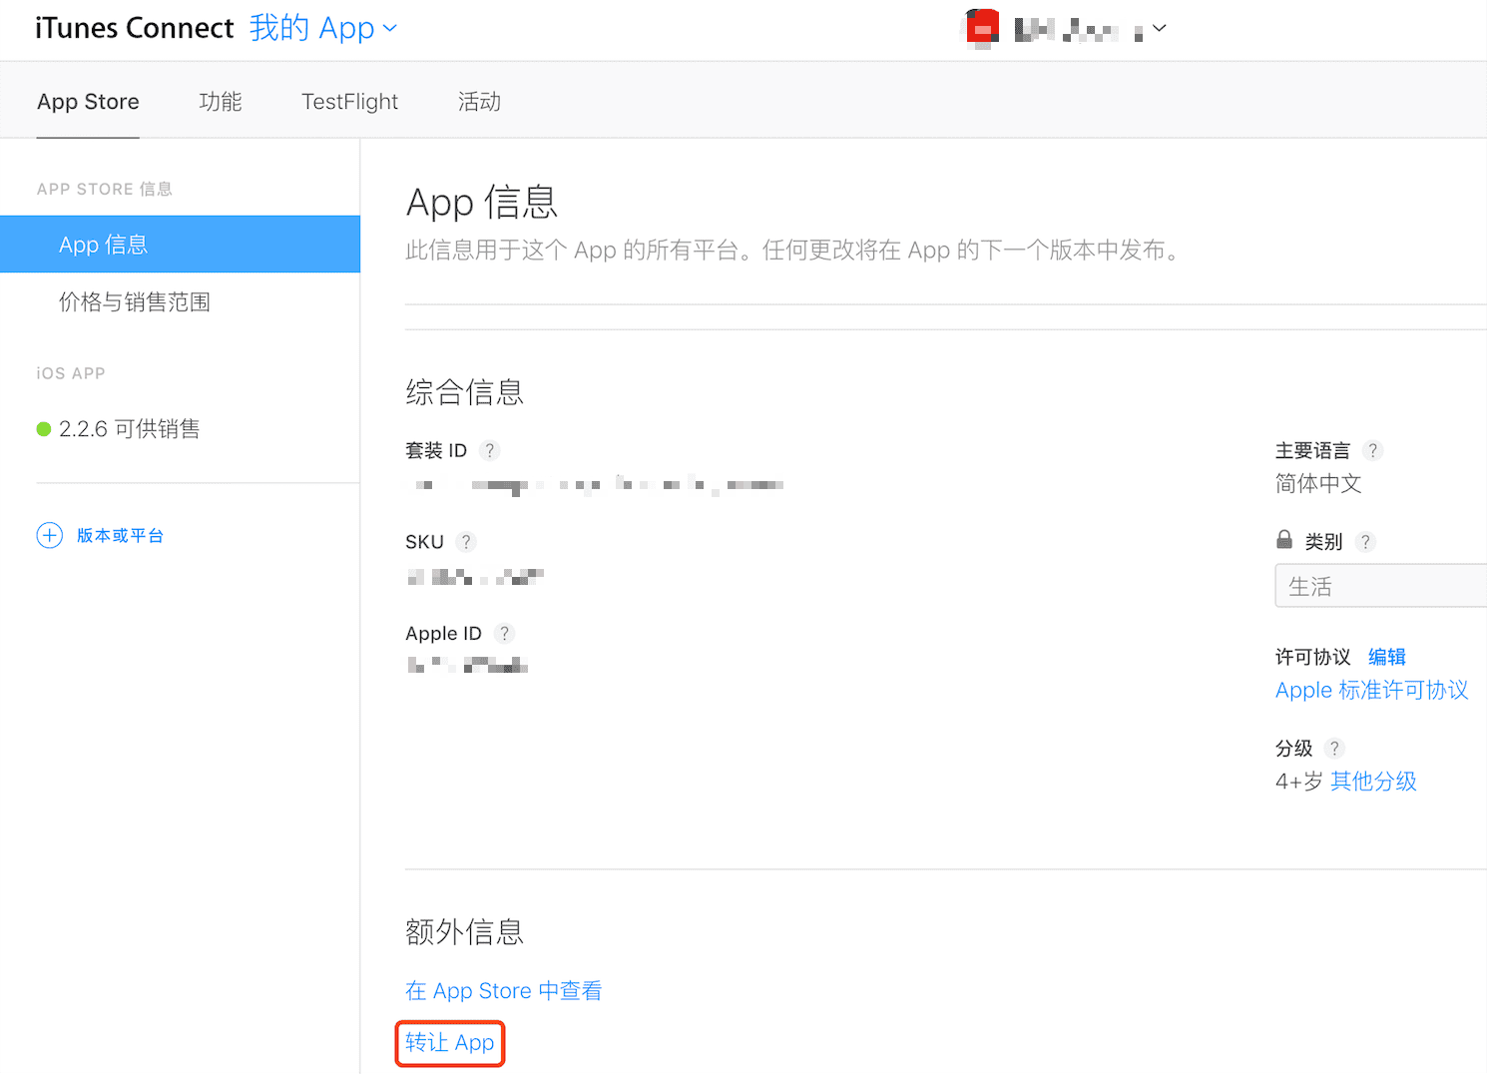This screenshot has height=1074, width=1487.
Task: Click the plus icon for 版本或平台
Action: coord(50,536)
